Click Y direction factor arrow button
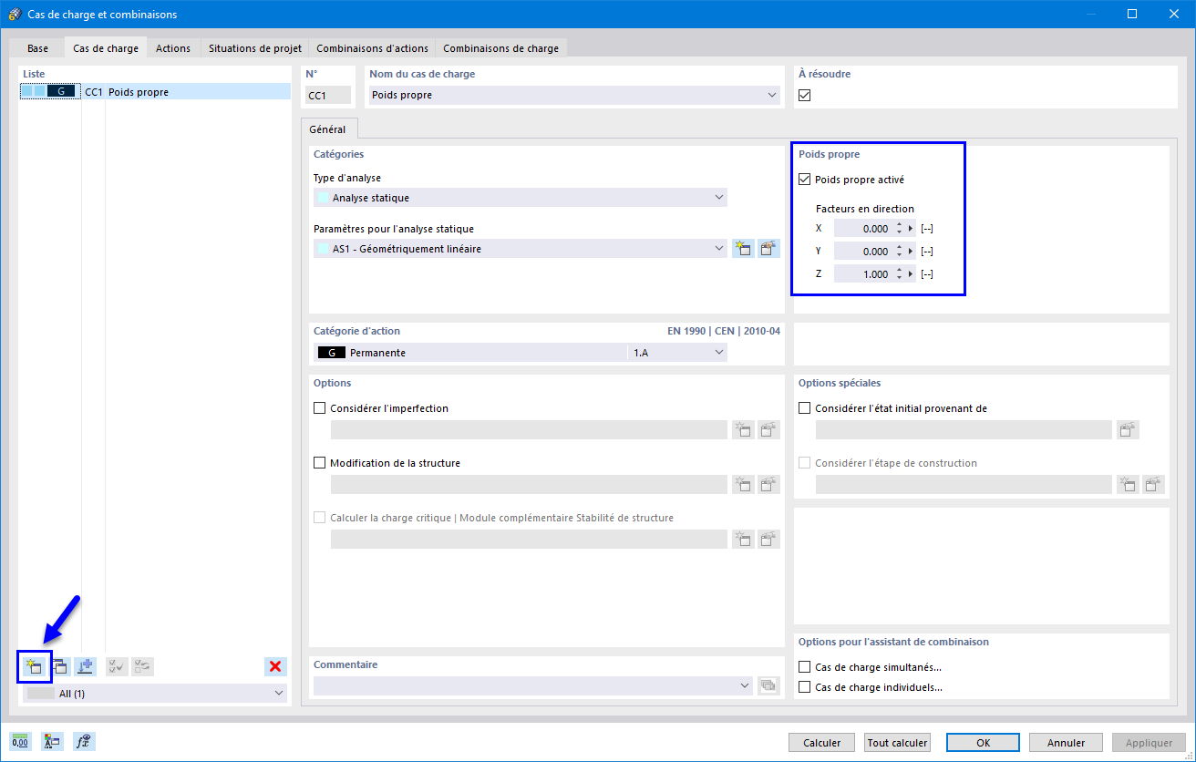 coord(912,252)
